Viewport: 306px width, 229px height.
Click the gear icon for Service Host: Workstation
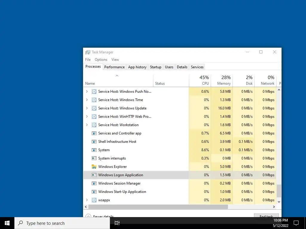click(x=94, y=125)
